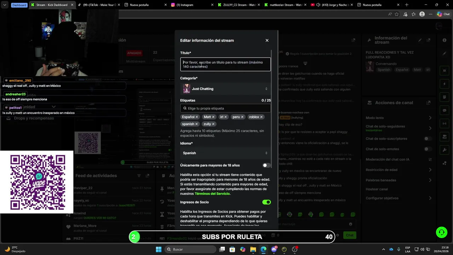Toggle the Ingresos de Socio switch
This screenshot has height=255, width=453.
click(266, 202)
